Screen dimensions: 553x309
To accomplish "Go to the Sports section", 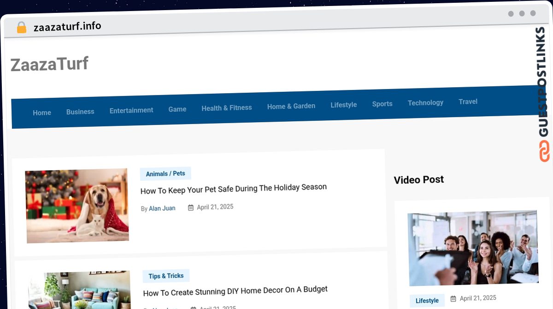I will point(382,104).
